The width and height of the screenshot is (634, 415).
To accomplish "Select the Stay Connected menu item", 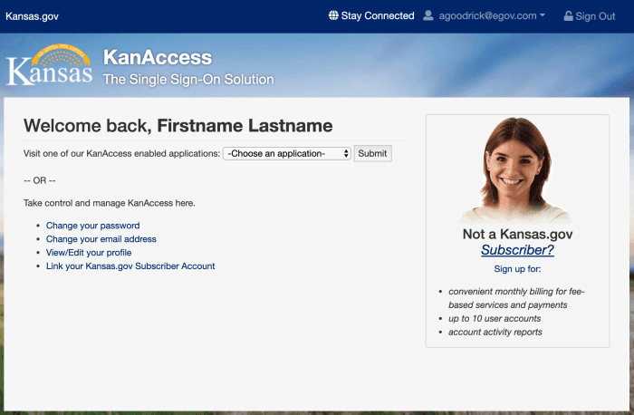I will pyautogui.click(x=377, y=16).
